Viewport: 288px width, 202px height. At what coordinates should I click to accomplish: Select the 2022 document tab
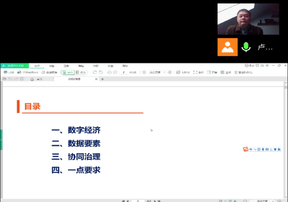point(74,79)
